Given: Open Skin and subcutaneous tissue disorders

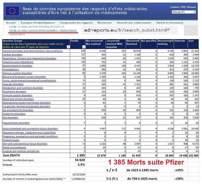Looking at the screenshot, I should 25,144.
